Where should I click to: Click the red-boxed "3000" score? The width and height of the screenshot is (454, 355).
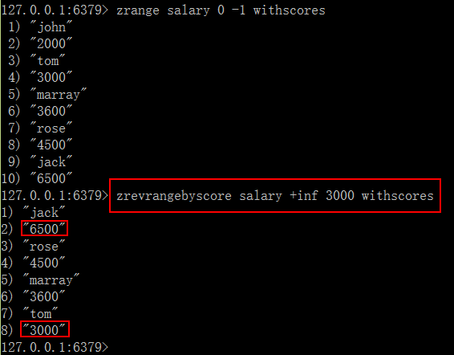[44, 330]
